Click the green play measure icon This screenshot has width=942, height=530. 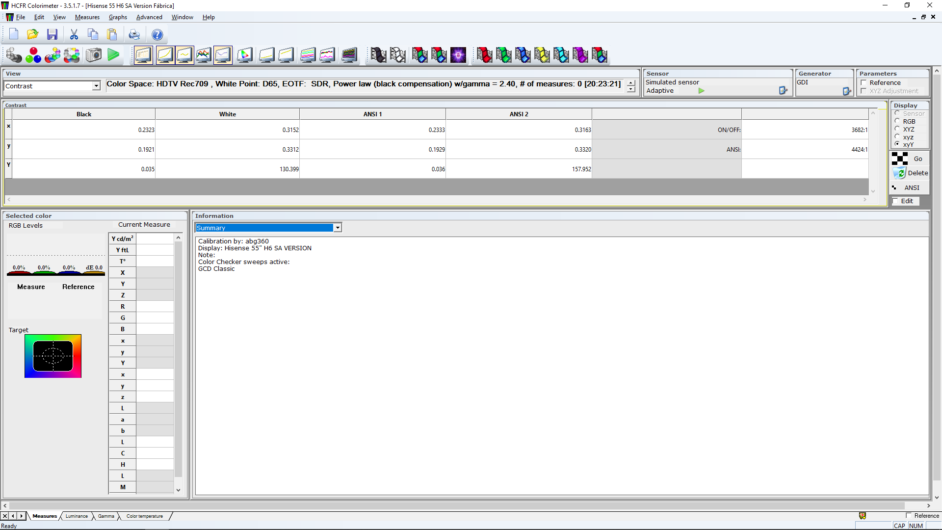click(x=113, y=55)
